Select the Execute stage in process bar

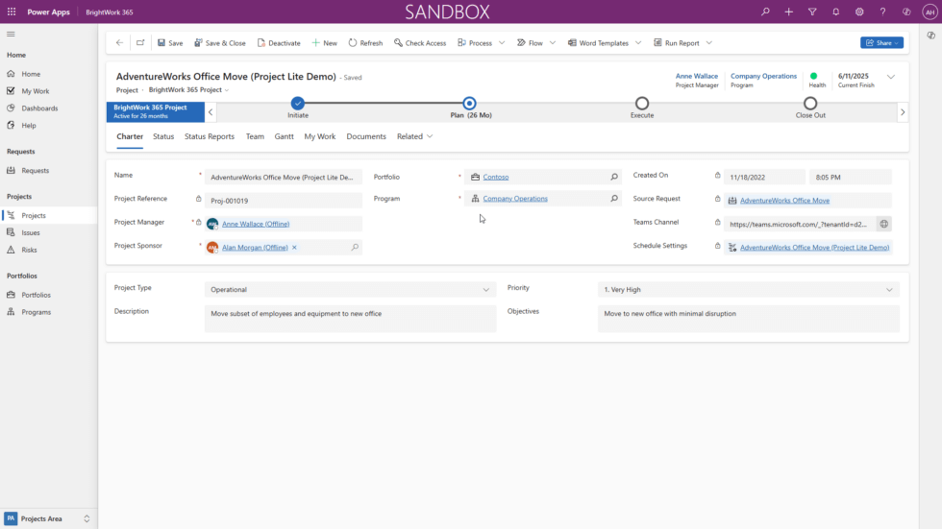click(642, 104)
